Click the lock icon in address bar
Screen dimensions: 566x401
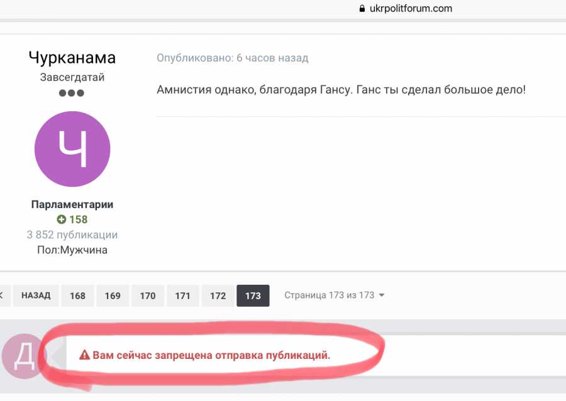tap(362, 8)
